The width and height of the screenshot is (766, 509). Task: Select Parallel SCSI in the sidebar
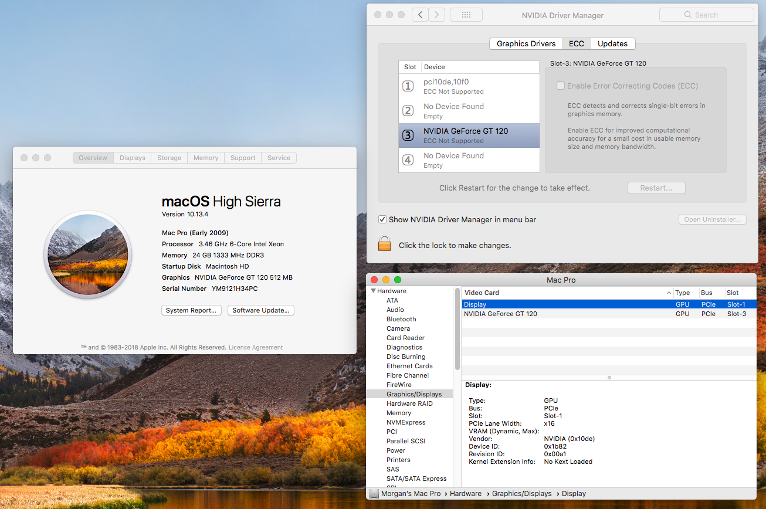406,441
